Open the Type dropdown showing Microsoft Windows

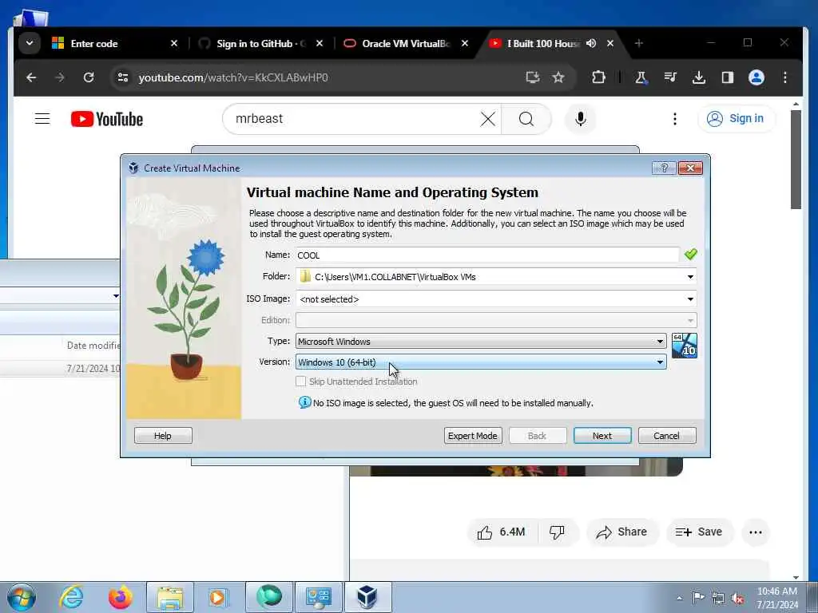pos(480,342)
